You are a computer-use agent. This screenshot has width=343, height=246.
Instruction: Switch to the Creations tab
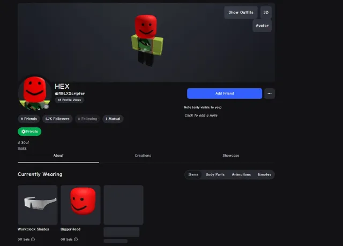(x=143, y=156)
